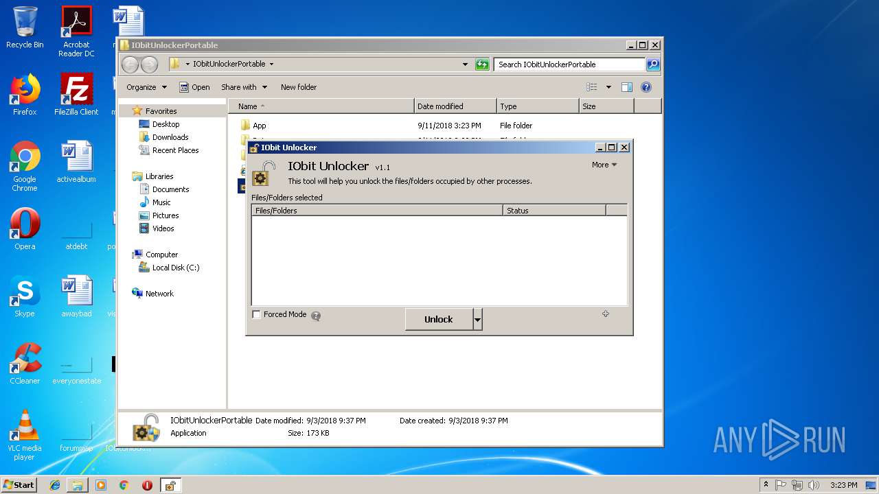Open the activealbum Word document

click(x=76, y=162)
